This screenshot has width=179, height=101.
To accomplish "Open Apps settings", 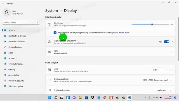I will (21, 53).
